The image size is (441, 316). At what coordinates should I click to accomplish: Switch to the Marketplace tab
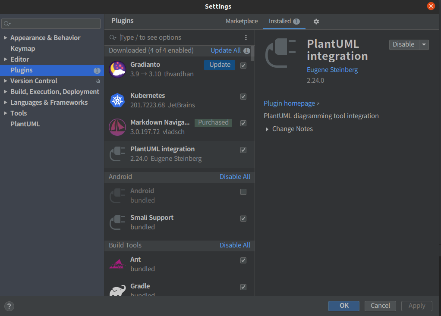point(242,22)
